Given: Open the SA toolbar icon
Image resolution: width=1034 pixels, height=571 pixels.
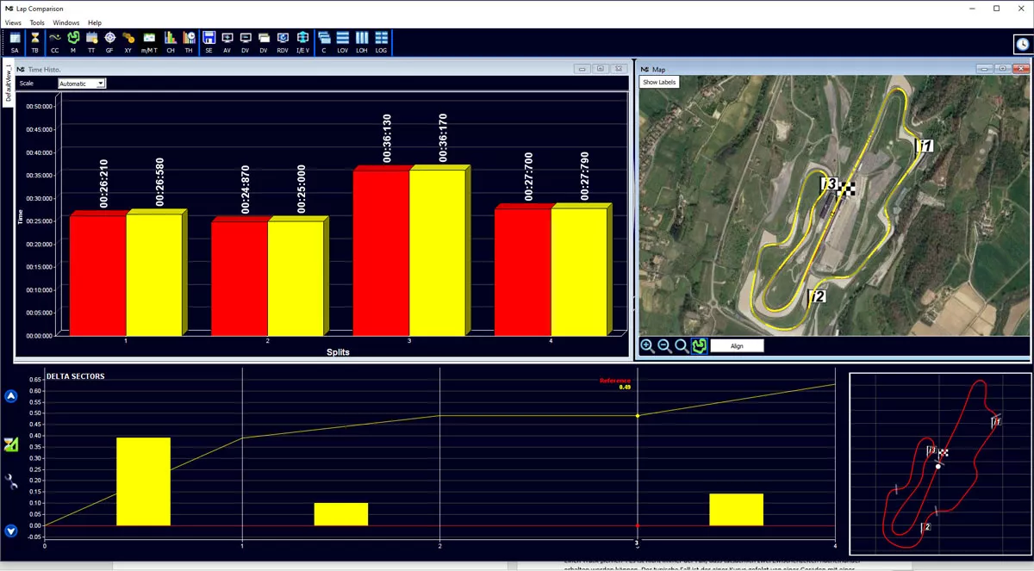Looking at the screenshot, I should (15, 41).
